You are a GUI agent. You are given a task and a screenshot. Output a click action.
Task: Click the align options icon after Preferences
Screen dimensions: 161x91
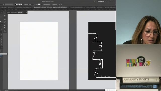[x=60, y=5]
